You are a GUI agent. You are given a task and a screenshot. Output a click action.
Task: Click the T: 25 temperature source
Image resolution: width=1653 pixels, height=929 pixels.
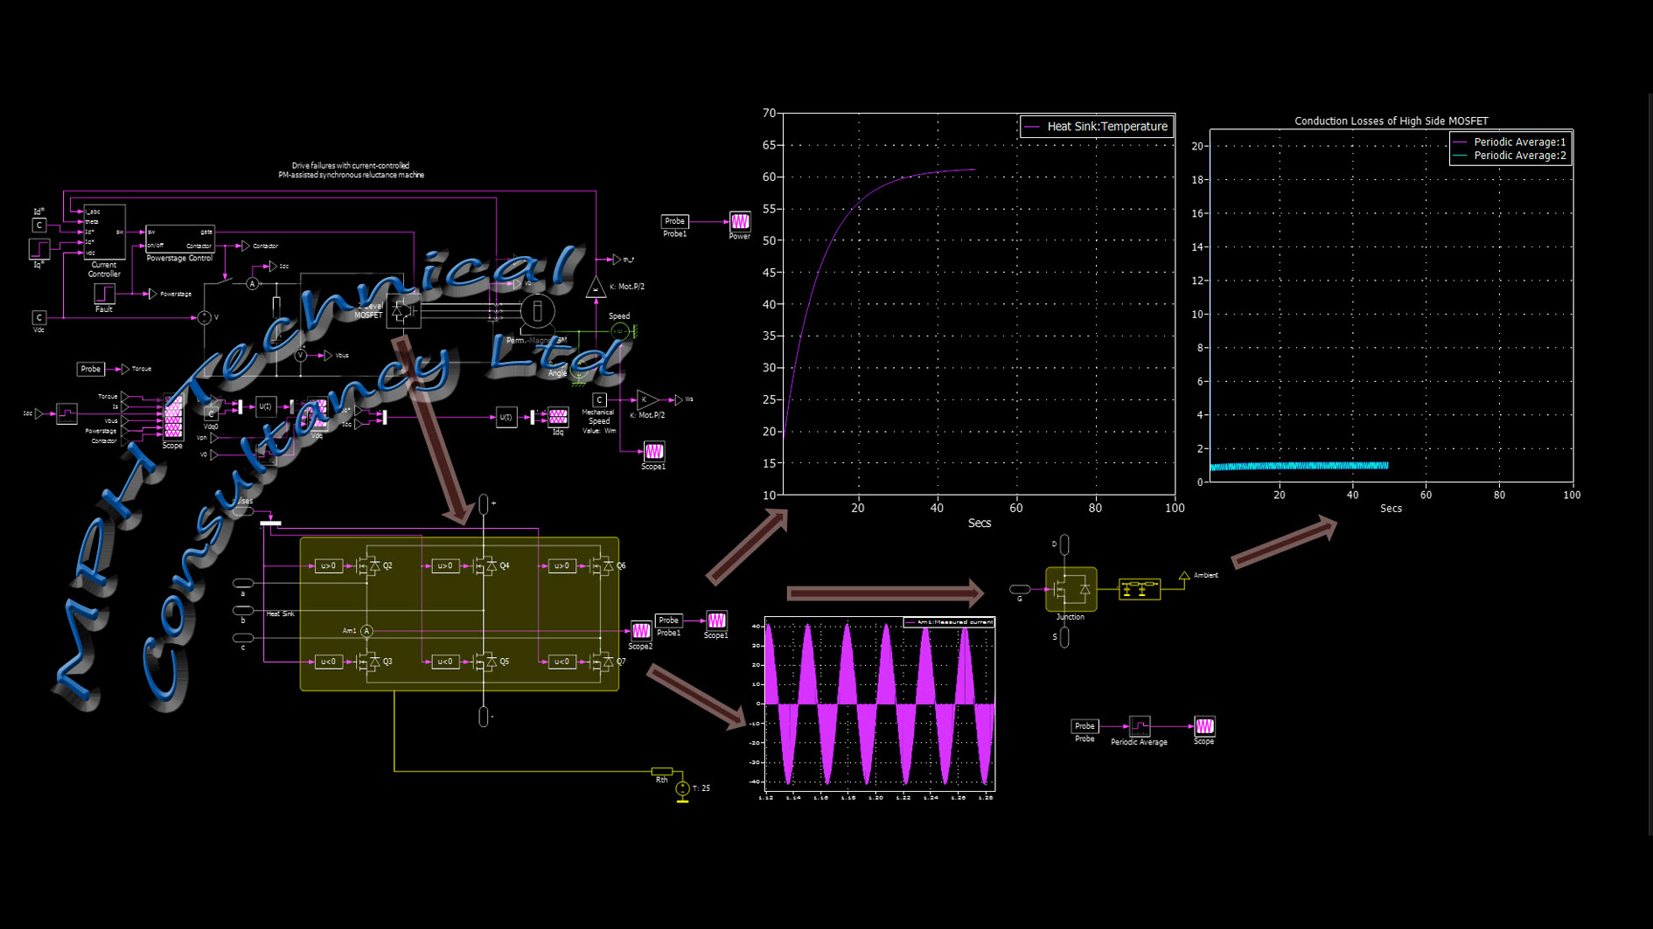pos(682,789)
